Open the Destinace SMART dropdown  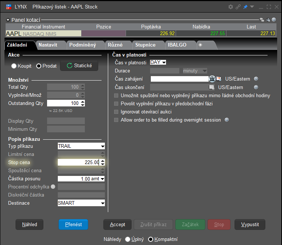[x=81, y=203]
